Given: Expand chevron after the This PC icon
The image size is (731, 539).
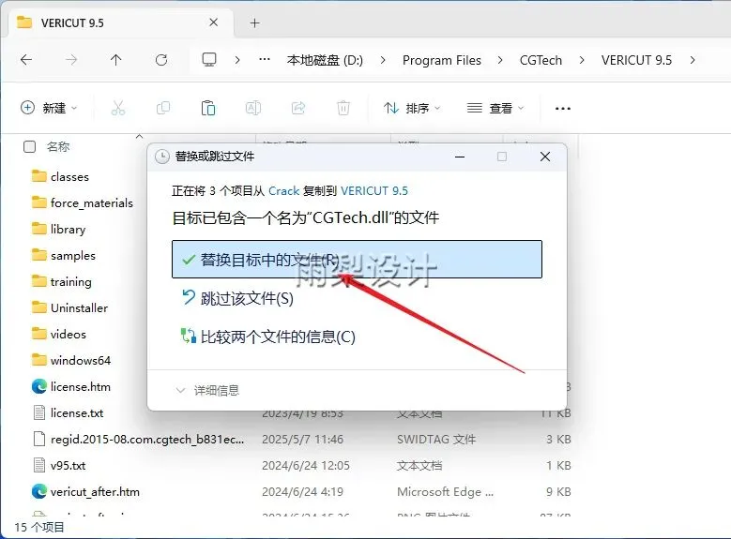Looking at the screenshot, I should click(x=237, y=60).
